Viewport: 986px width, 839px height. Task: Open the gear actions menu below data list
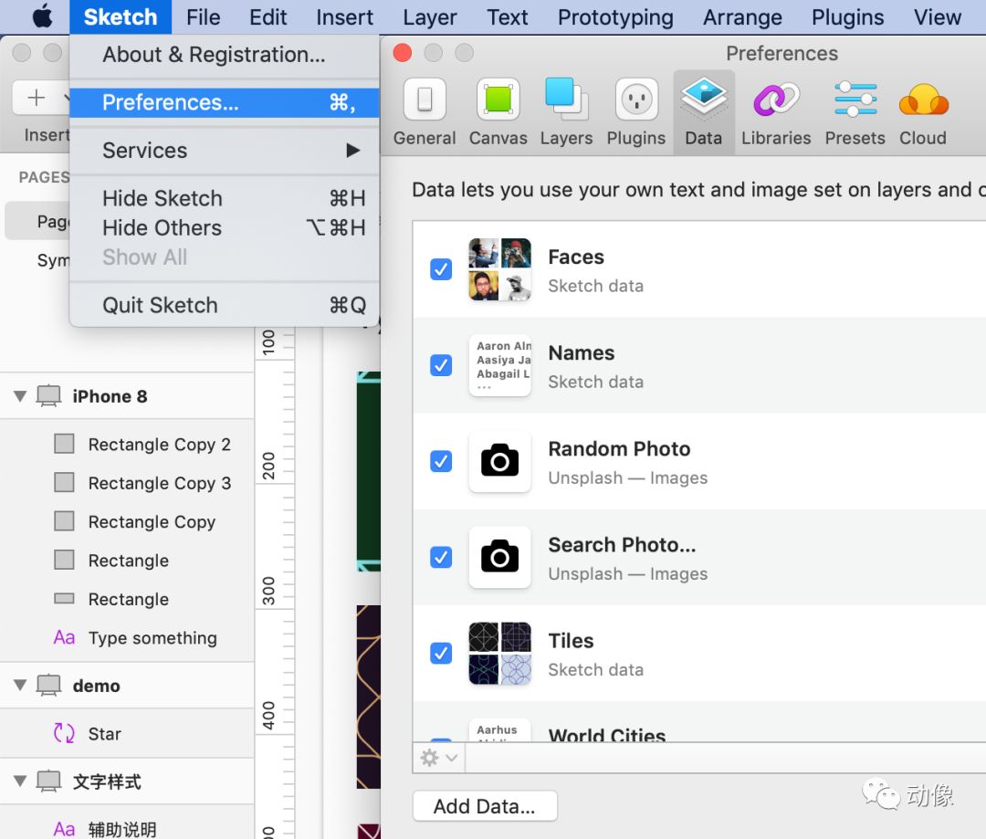click(439, 758)
